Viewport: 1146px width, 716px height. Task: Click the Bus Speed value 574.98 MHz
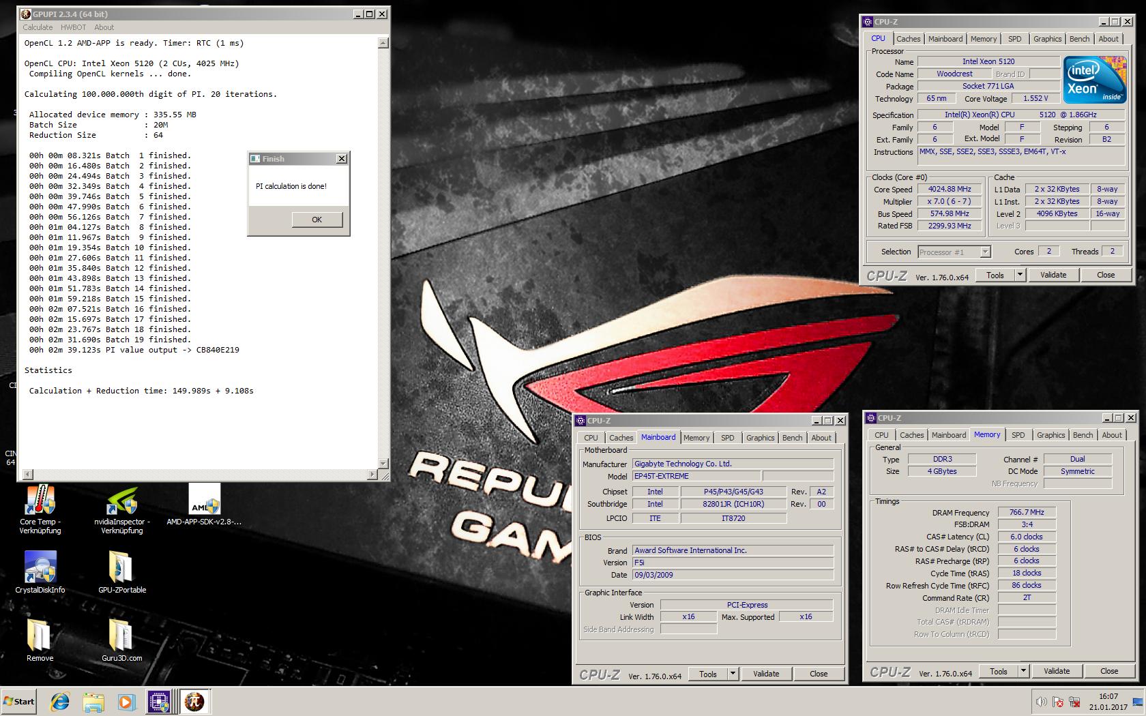point(949,213)
